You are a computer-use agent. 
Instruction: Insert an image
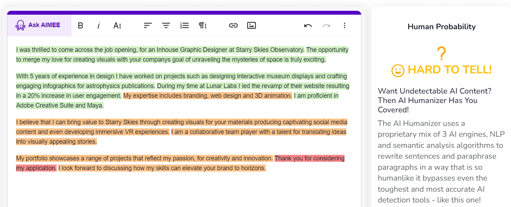[252, 25]
